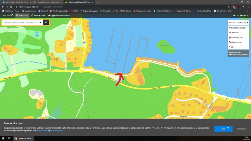
Task: Select the Kjørrefjord båthavn browser tab
Action: tap(79, 2)
